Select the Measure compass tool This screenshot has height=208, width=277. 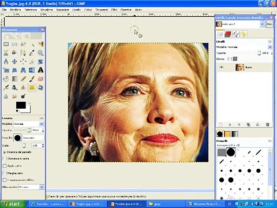(x=6, y=61)
